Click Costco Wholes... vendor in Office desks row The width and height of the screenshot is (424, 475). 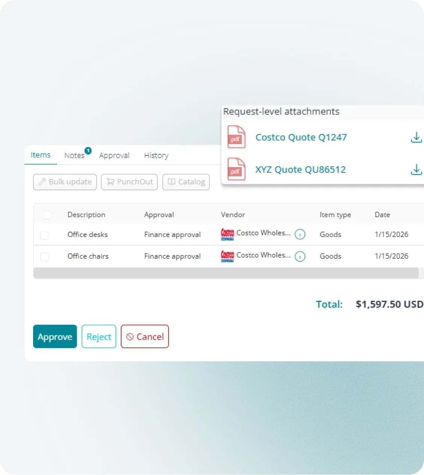(x=263, y=233)
